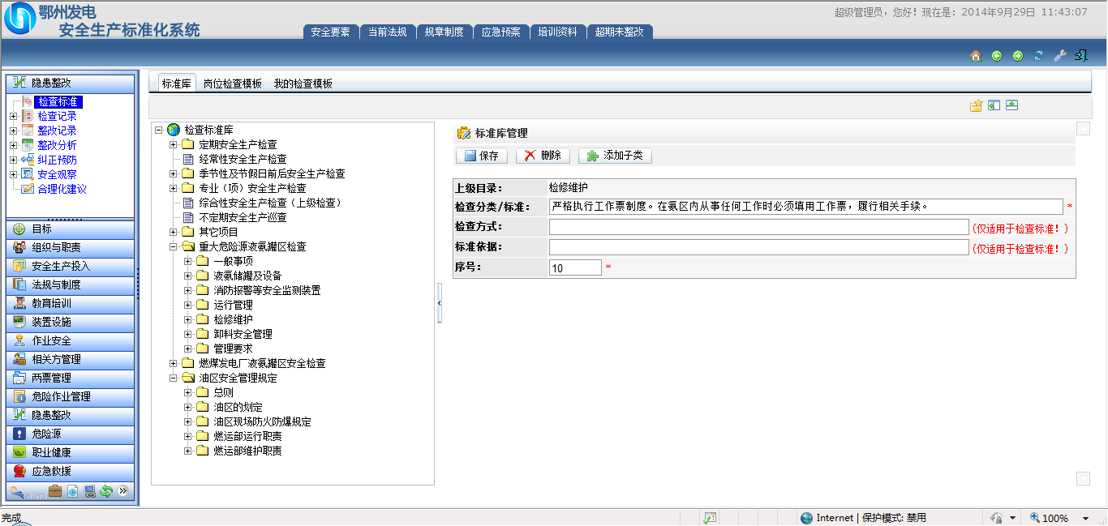Open the 规章制度 top menu tab
The width and height of the screenshot is (1108, 526).
(x=444, y=32)
